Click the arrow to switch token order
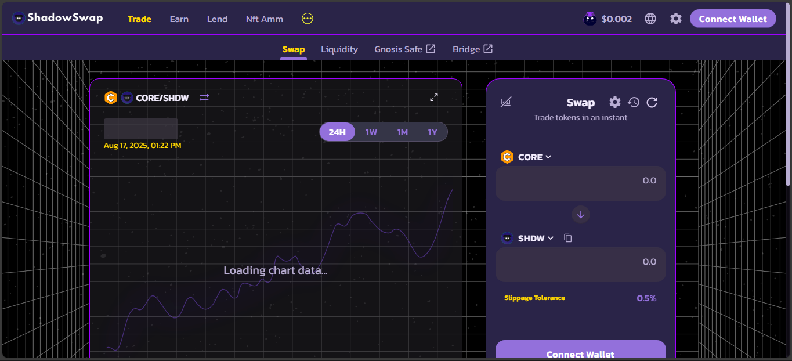 (580, 214)
